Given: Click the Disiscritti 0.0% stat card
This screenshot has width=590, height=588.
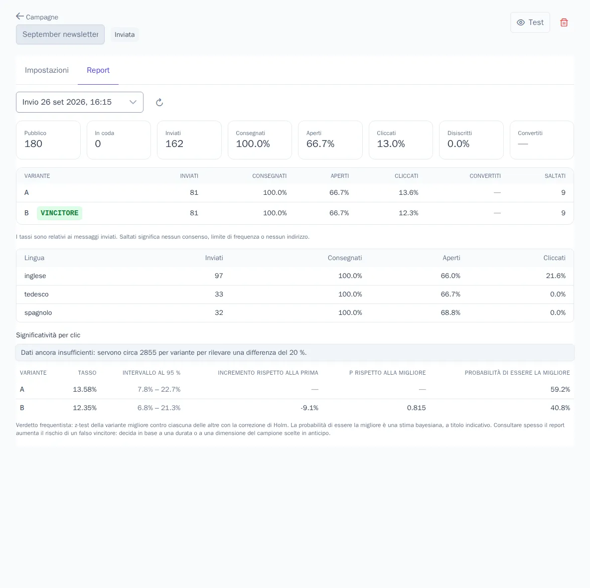Looking at the screenshot, I should pyautogui.click(x=471, y=140).
